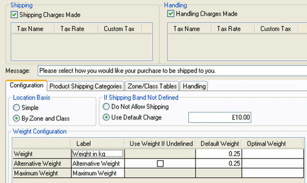
Task: Switch to the Configuration tab
Action: [x=26, y=86]
